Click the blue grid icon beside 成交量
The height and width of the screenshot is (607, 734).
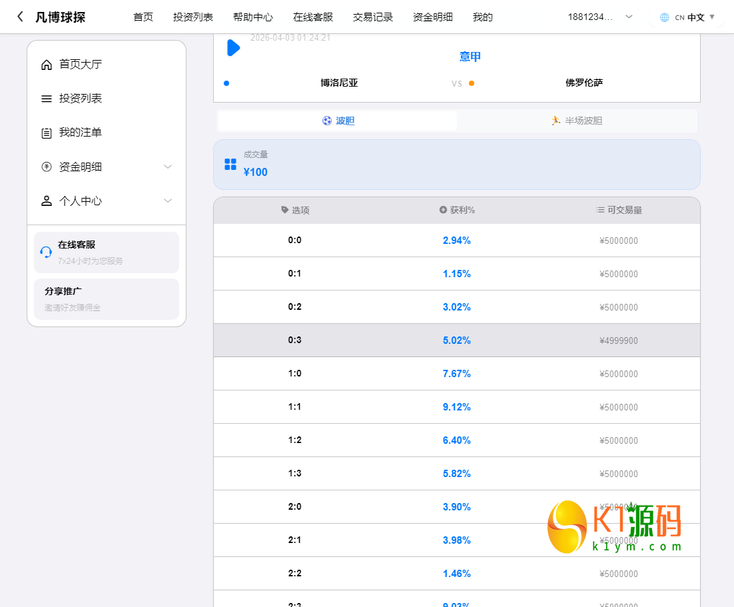[x=230, y=163]
